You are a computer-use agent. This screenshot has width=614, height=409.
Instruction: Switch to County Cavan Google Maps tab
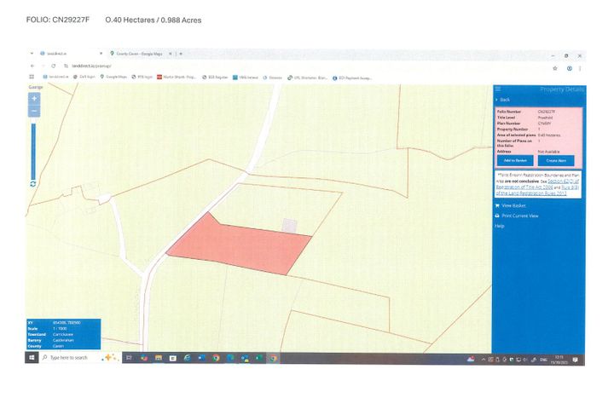137,54
